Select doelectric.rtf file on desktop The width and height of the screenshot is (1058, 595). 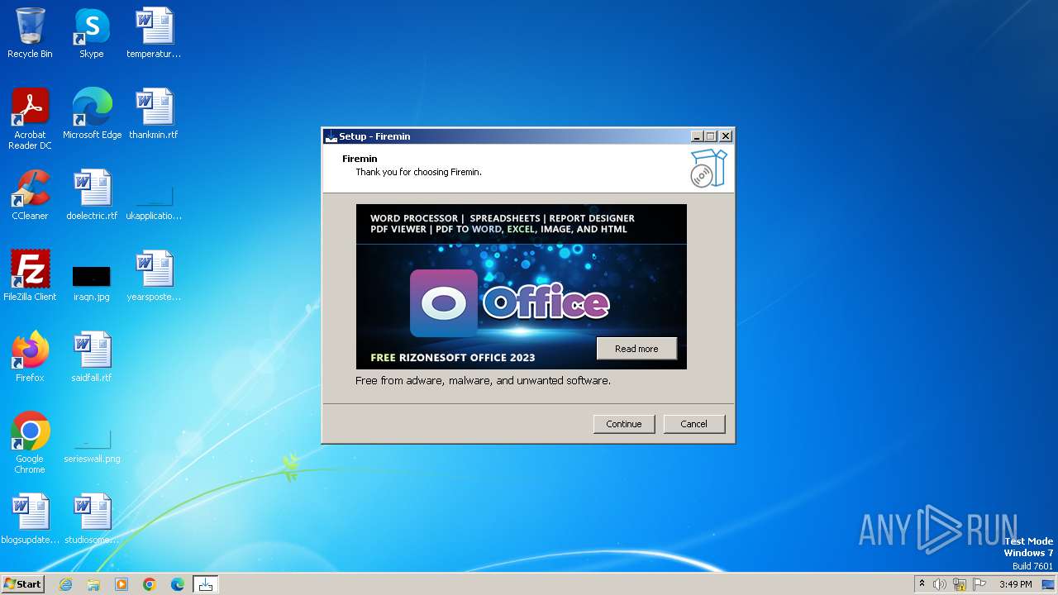tap(92, 195)
